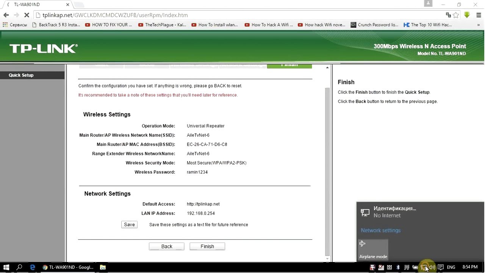Image resolution: width=485 pixels, height=273 pixels.
Task: Go back using the browser back arrow
Action: tap(6, 15)
